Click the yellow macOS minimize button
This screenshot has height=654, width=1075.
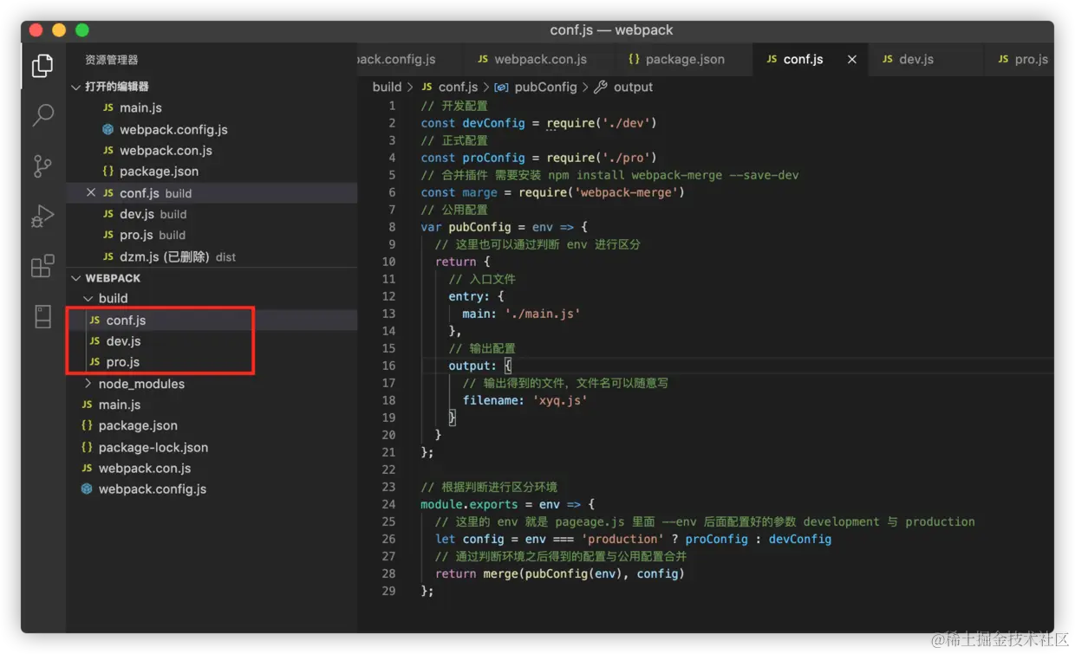[x=59, y=30]
